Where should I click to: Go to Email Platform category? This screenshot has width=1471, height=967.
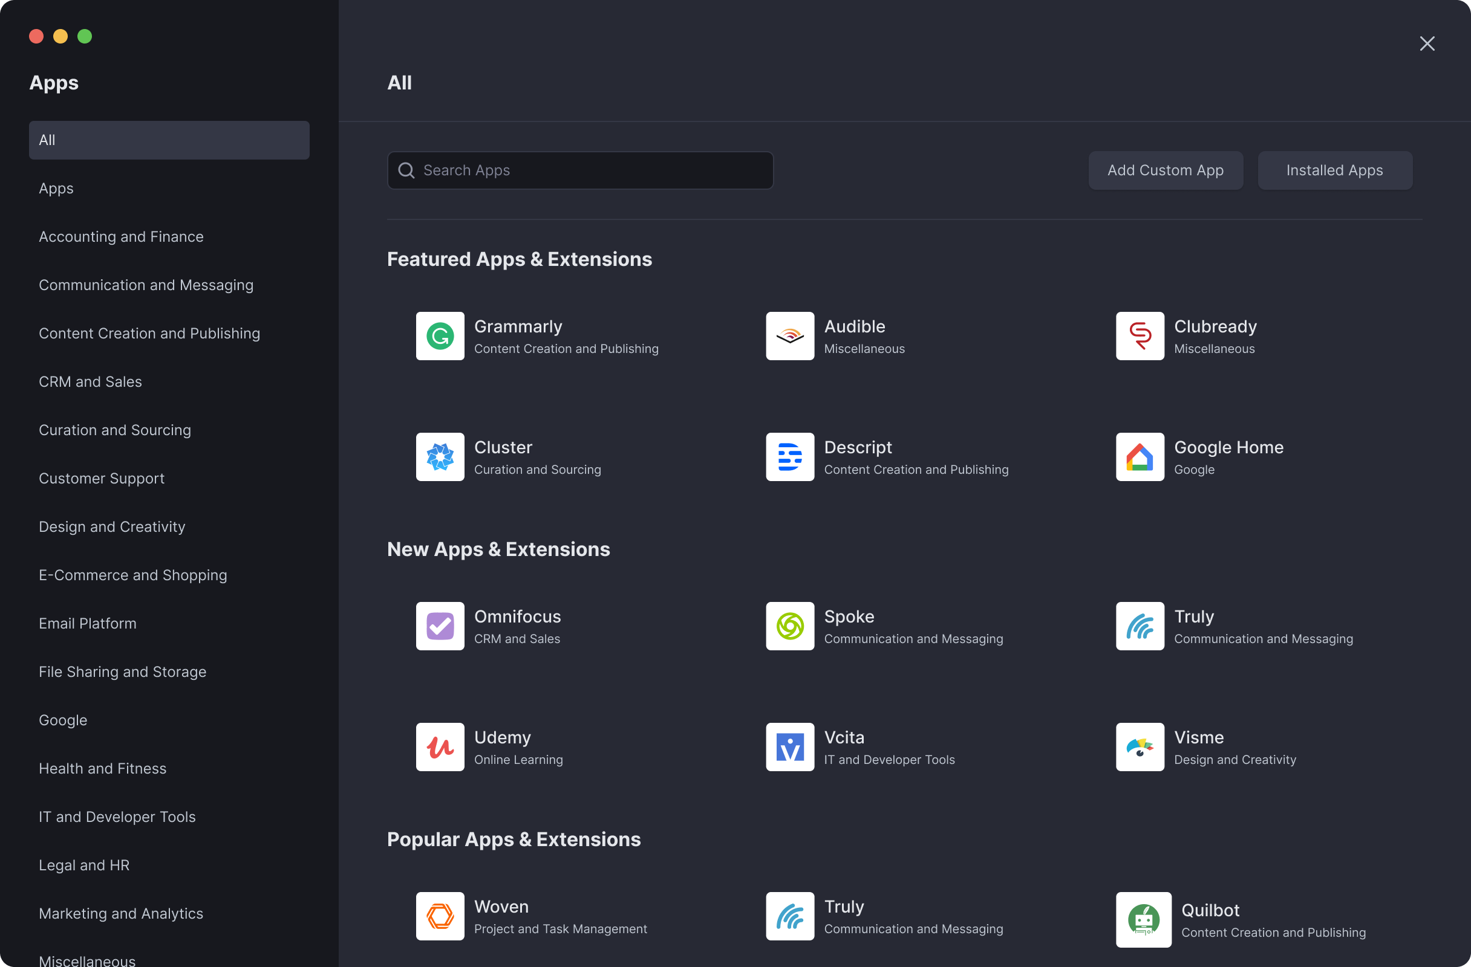169,624
